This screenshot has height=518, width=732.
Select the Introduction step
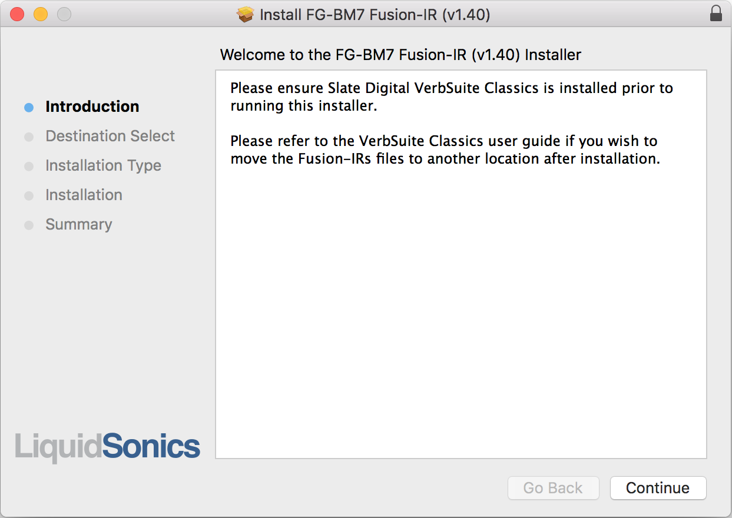92,107
